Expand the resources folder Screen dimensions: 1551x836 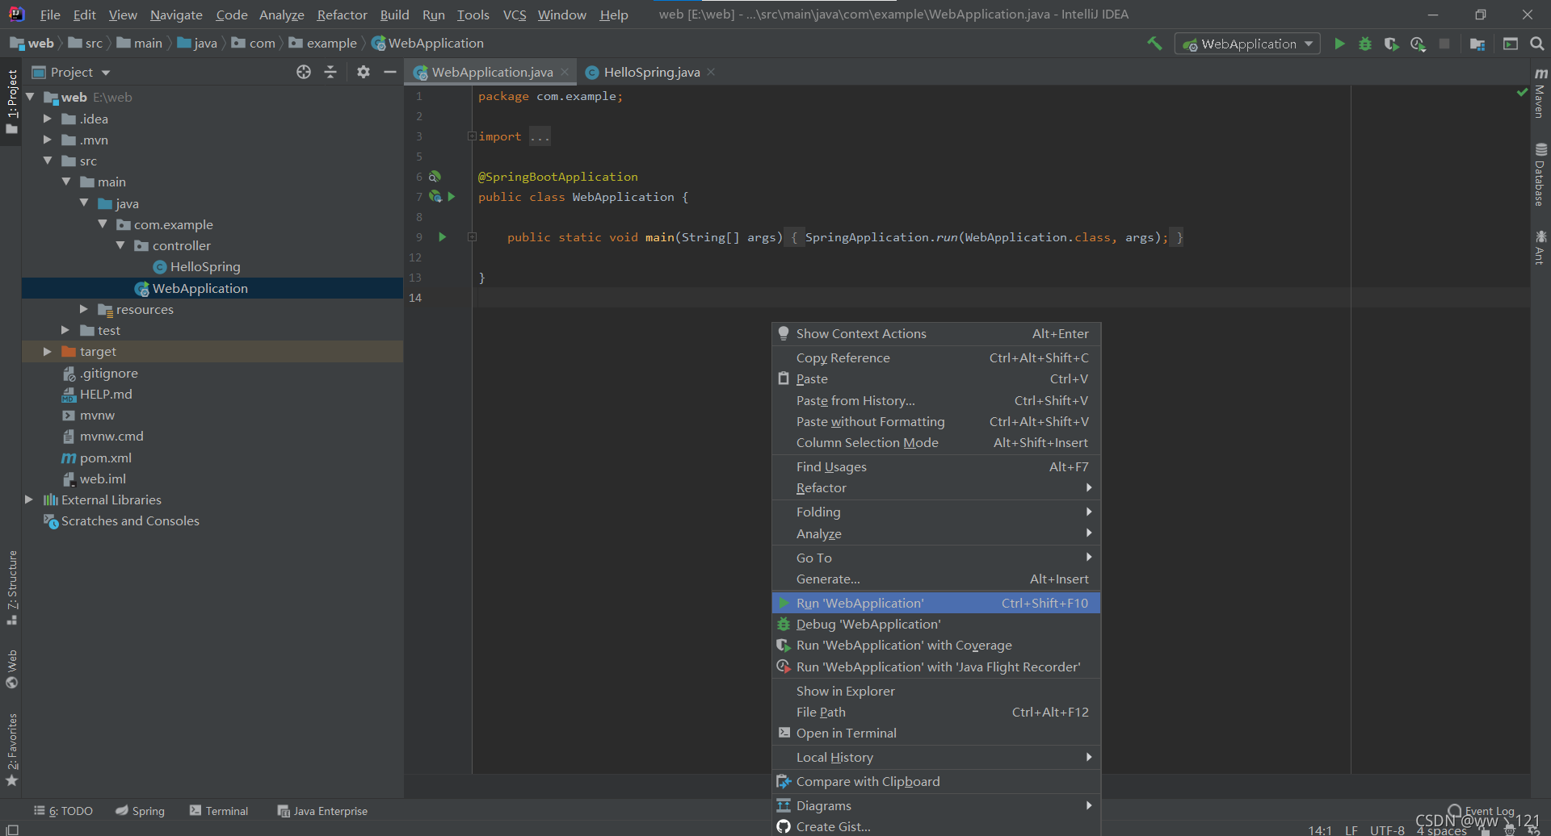(x=84, y=309)
